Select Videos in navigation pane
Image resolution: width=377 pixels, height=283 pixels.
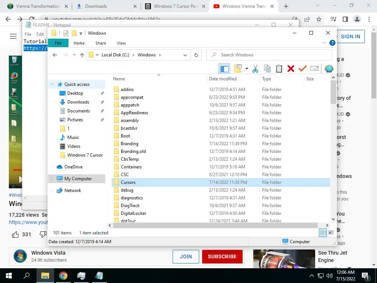pos(74,146)
